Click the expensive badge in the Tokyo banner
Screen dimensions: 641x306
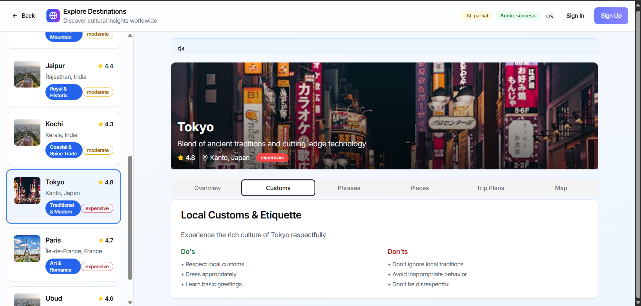click(273, 158)
